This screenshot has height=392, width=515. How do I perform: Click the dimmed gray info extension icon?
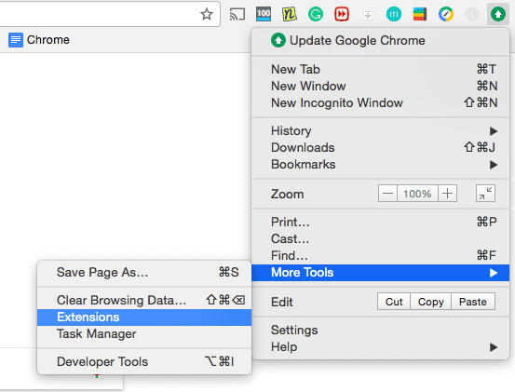tap(472, 14)
